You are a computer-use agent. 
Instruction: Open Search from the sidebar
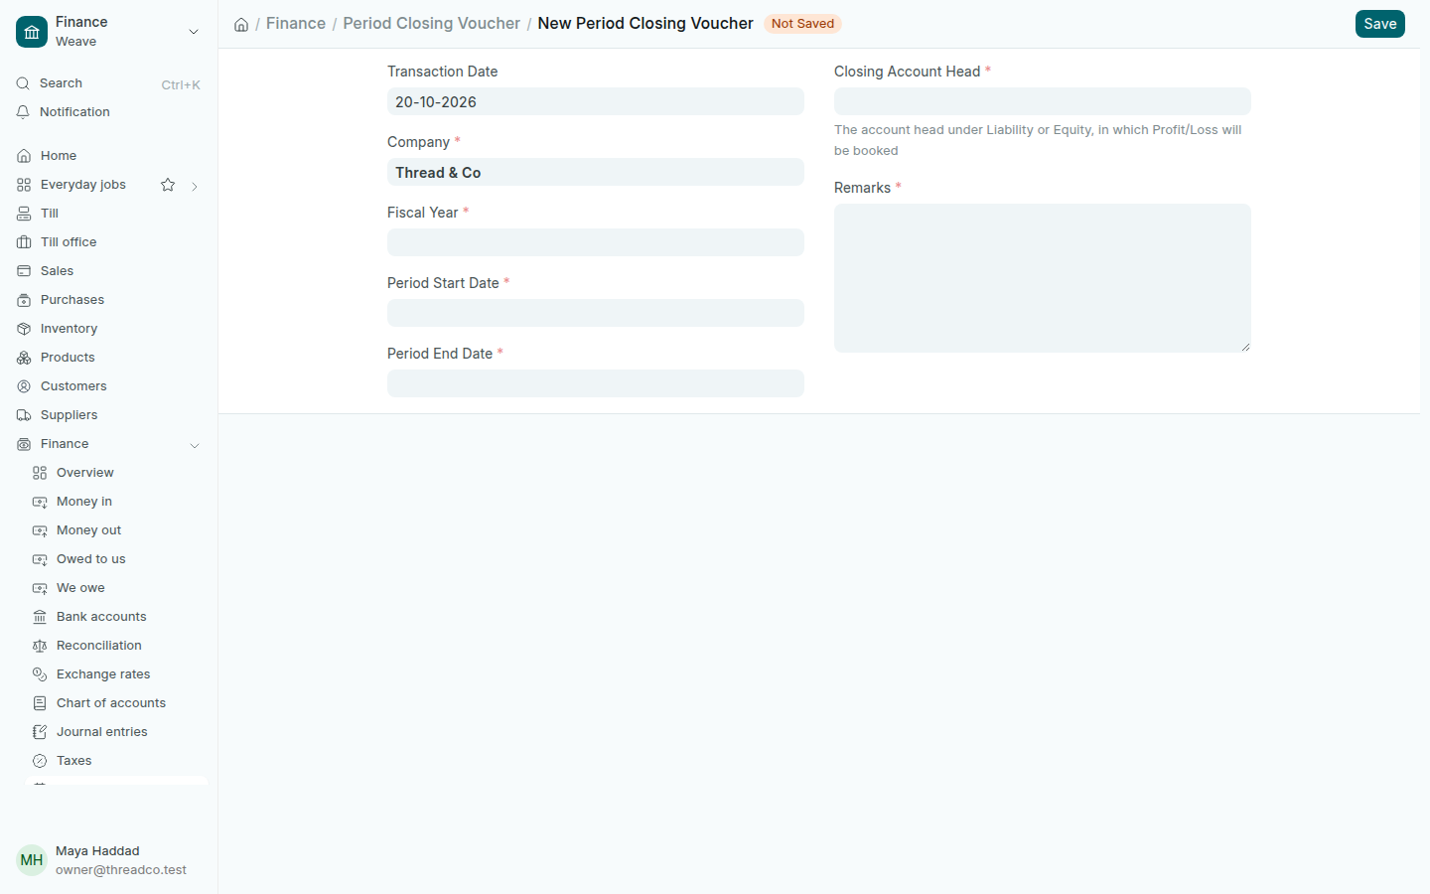point(108,83)
